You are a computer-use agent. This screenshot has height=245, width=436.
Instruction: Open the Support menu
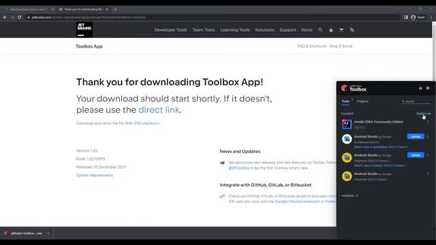[x=287, y=30]
